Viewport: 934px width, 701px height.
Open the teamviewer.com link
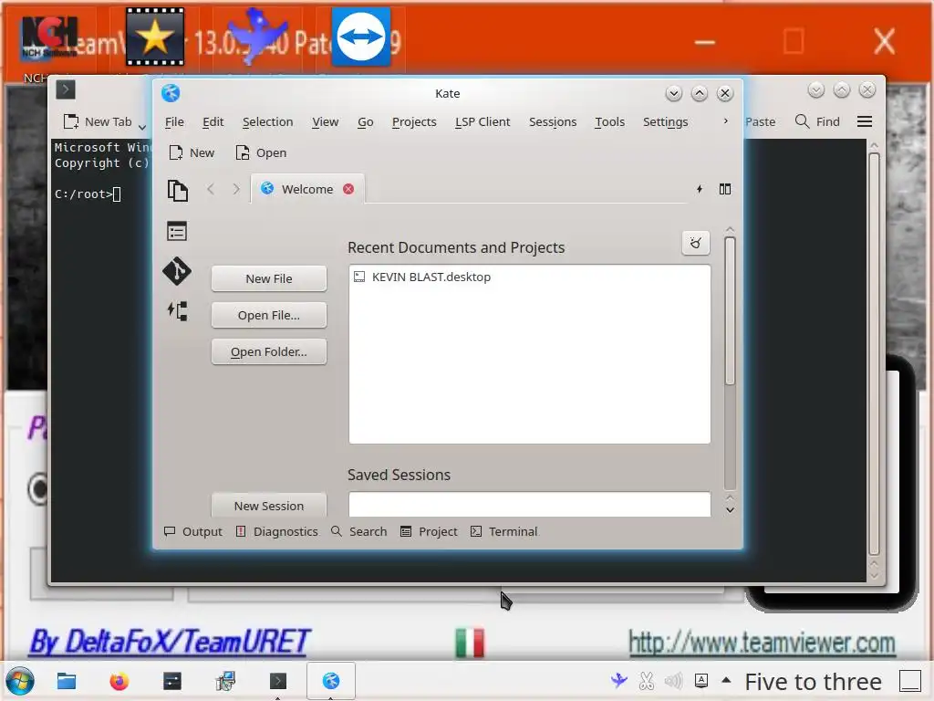(762, 643)
